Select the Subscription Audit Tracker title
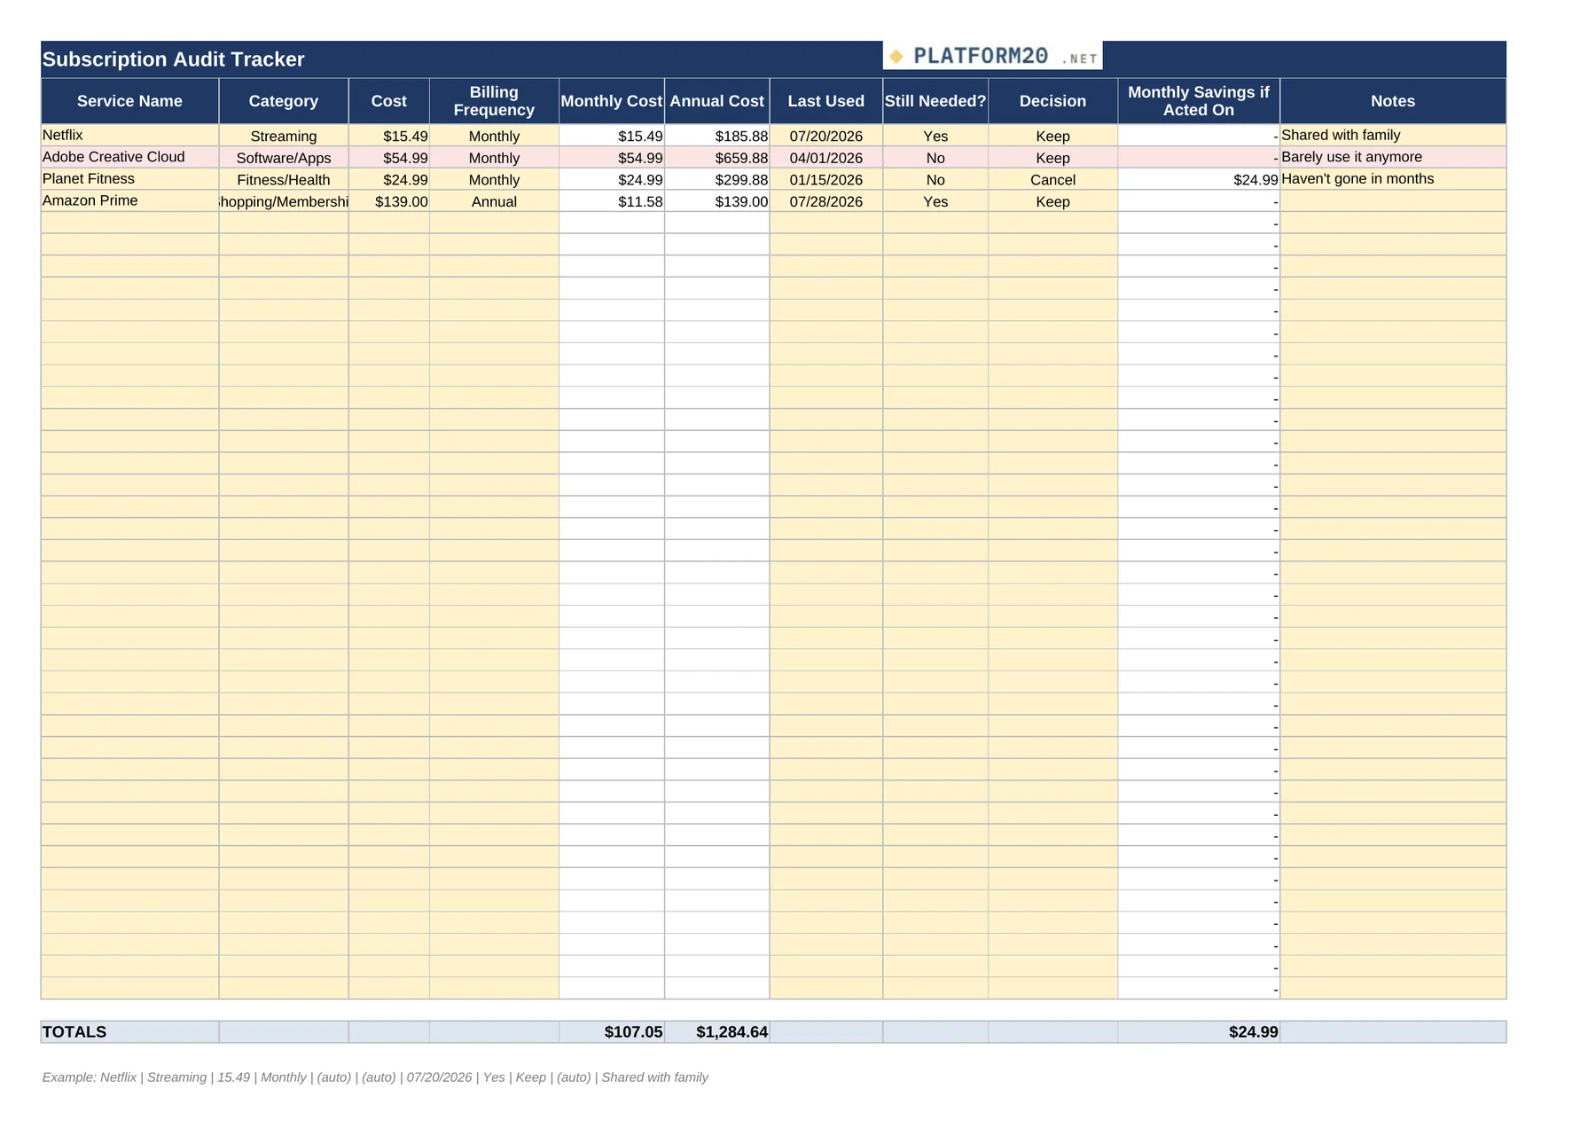 [173, 59]
